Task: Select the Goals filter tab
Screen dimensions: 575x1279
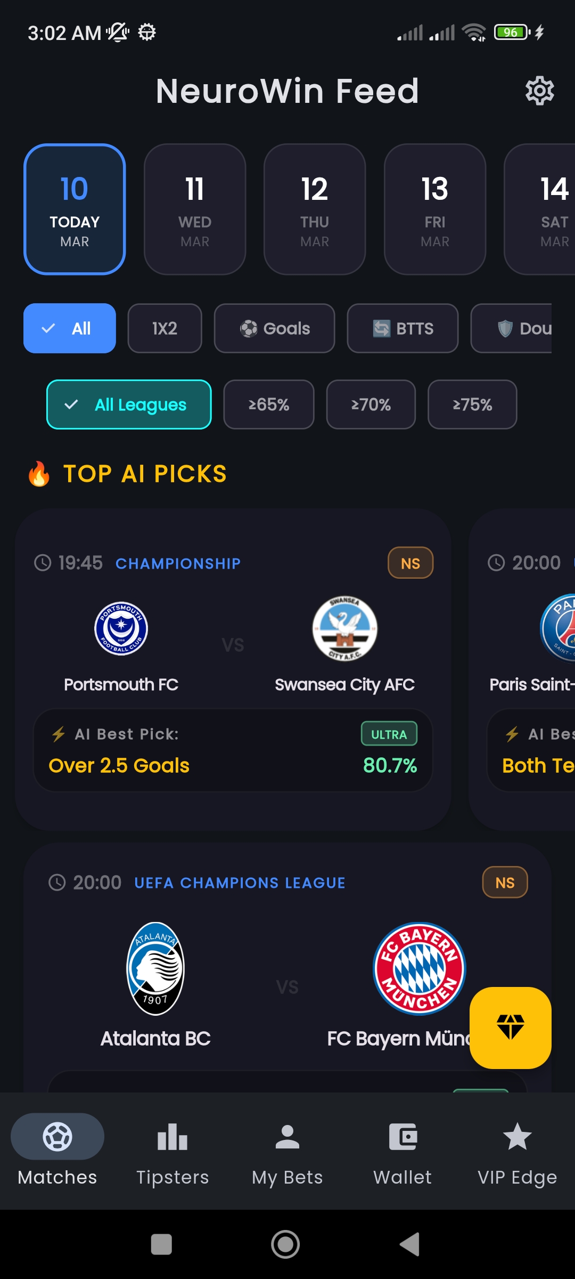Action: tap(274, 328)
